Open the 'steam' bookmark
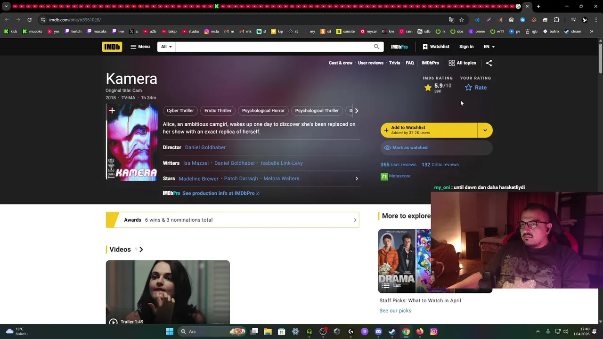 click(573, 32)
